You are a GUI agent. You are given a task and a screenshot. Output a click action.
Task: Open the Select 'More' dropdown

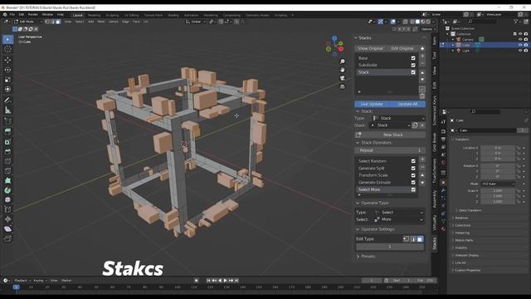[398, 219]
